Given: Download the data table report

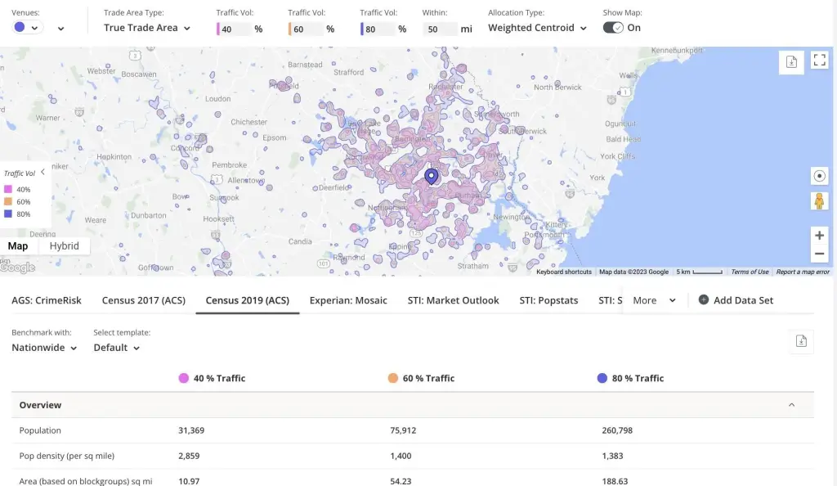Looking at the screenshot, I should tap(801, 342).
